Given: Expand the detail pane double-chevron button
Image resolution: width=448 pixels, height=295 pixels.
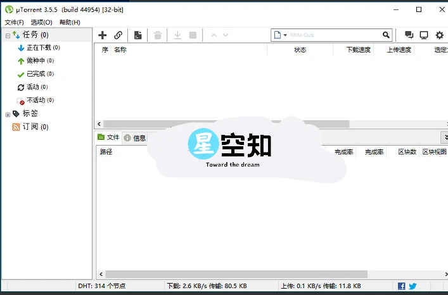Looking at the screenshot, I should point(445,137).
